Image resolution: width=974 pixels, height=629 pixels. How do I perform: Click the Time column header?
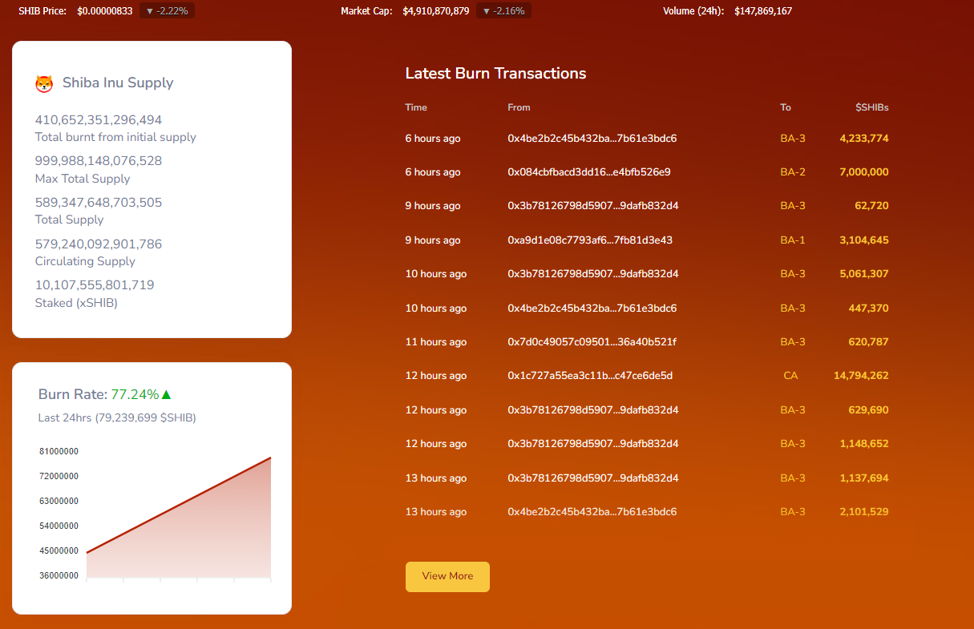pyautogui.click(x=416, y=107)
